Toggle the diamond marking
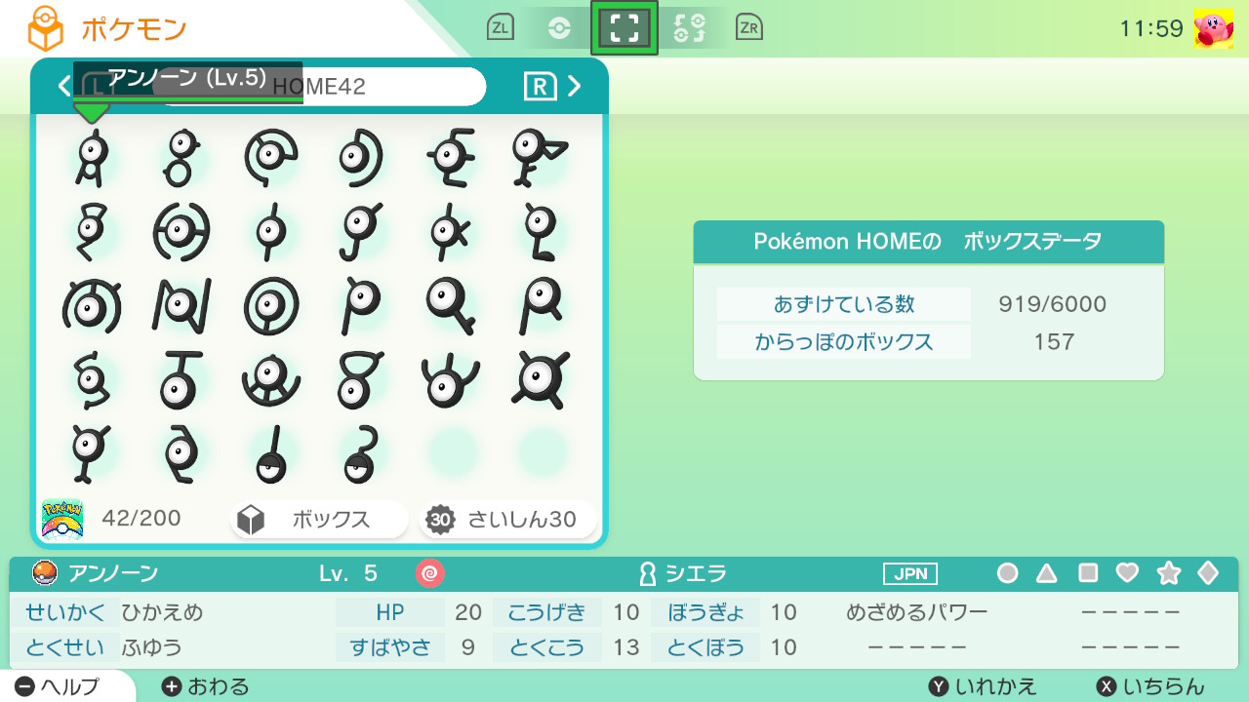 coord(1208,573)
